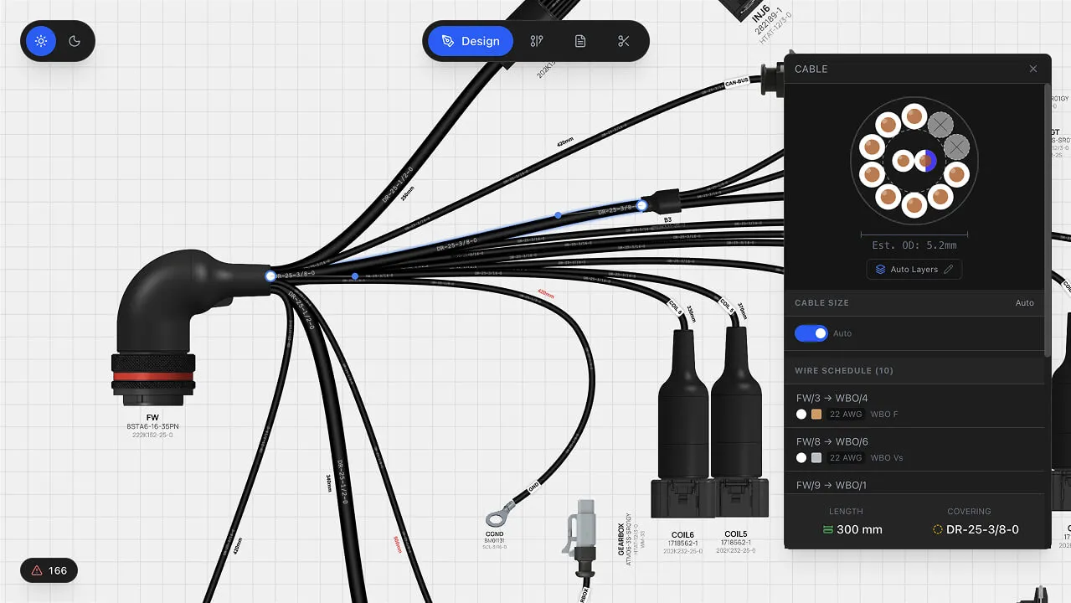The width and height of the screenshot is (1071, 603).
Task: Click the CAN-BUS cable label
Action: pyautogui.click(x=736, y=82)
